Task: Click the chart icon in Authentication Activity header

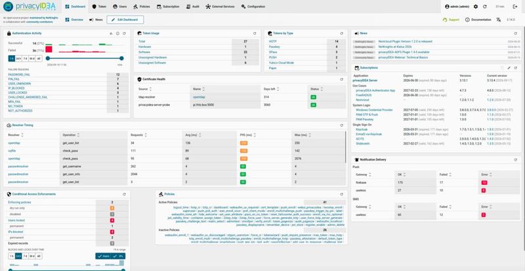Action: [x=111, y=33]
